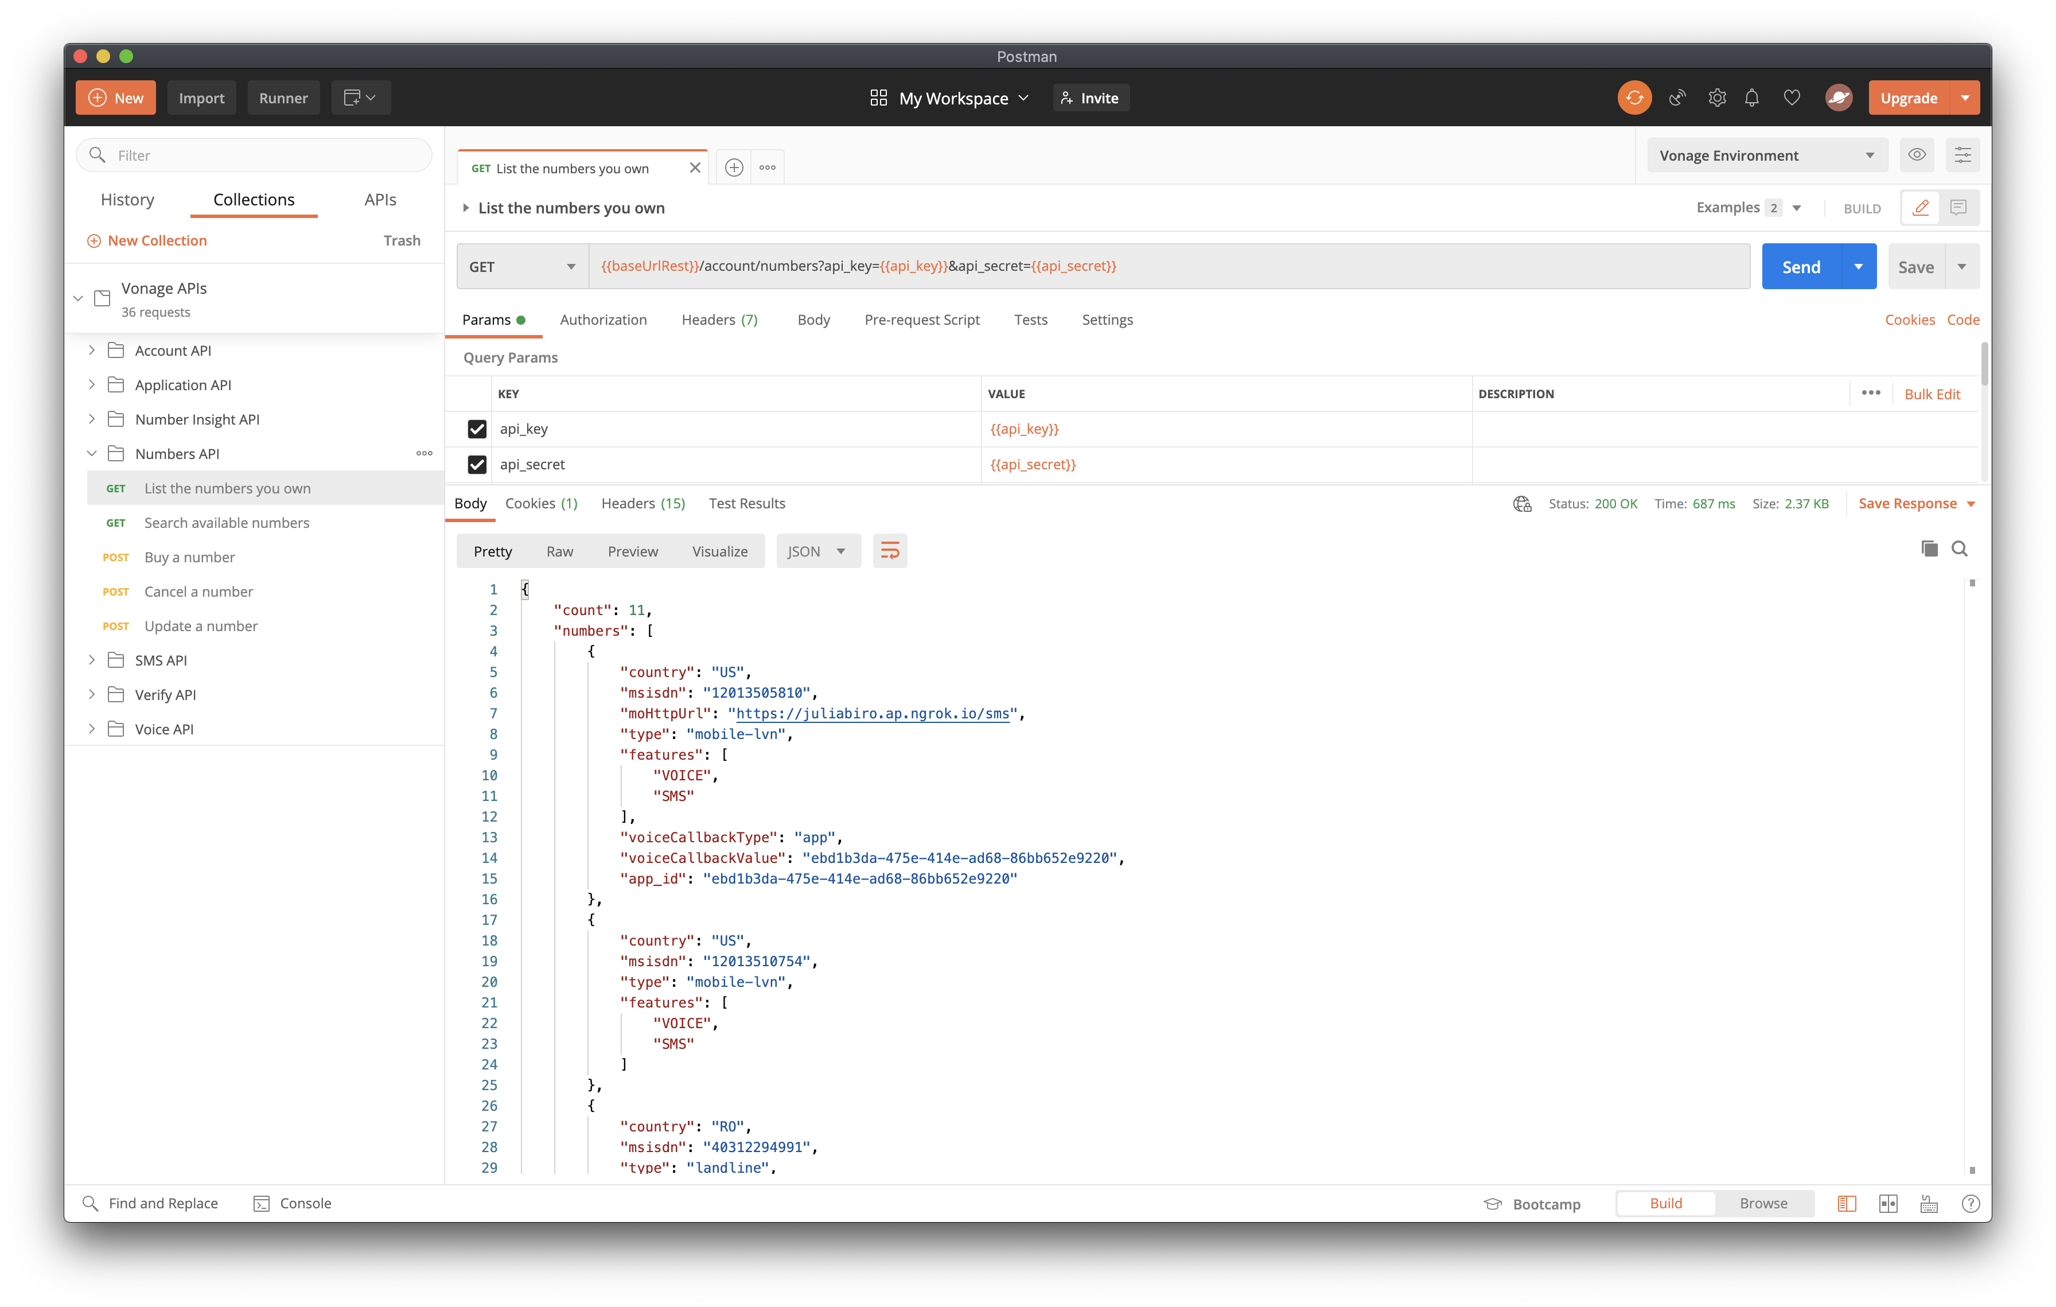Open Numbers API folder ellipsis menu

tap(425, 453)
